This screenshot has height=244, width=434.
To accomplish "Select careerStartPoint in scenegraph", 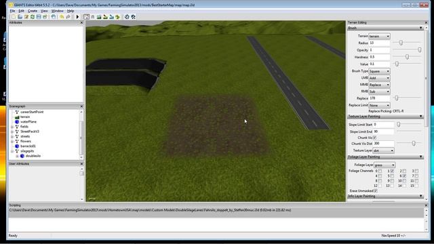I will [x=32, y=112].
